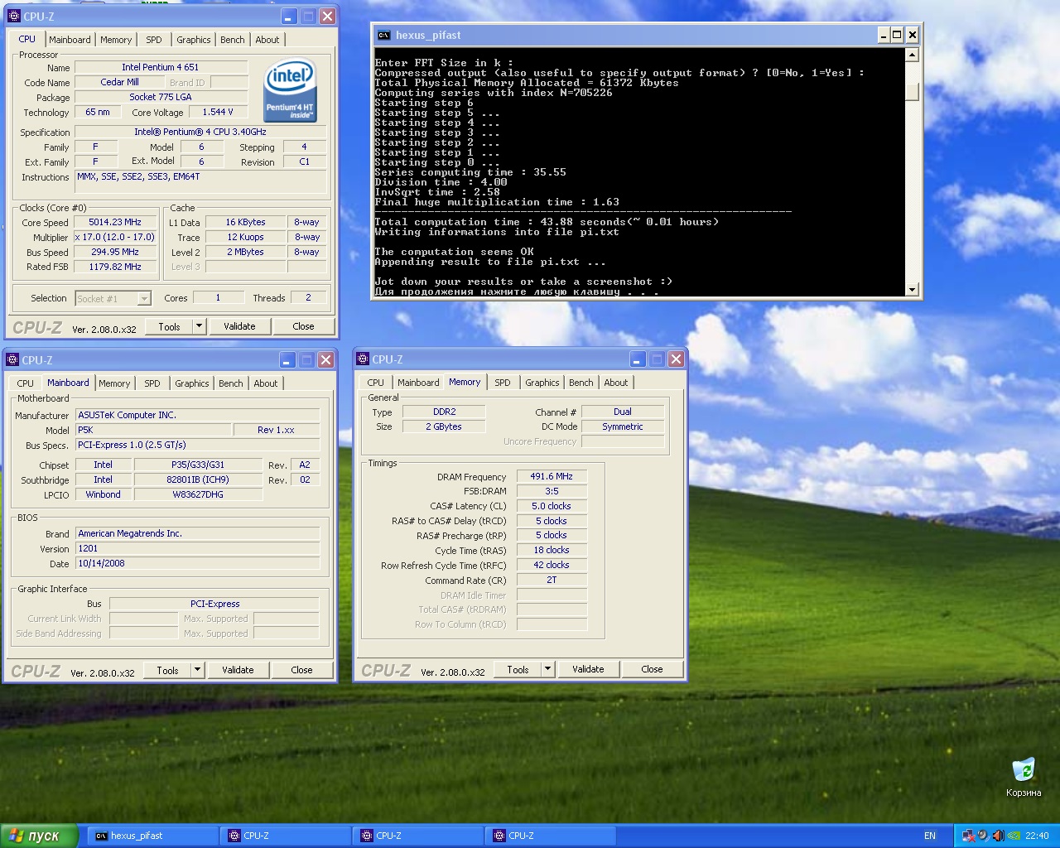This screenshot has height=848, width=1060.
Task: Click the BIOS Date value 10/14/2008
Action: point(197,563)
